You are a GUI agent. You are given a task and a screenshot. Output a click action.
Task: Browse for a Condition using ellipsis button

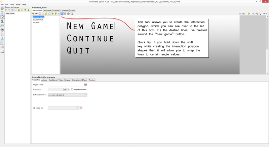click(x=65, y=90)
